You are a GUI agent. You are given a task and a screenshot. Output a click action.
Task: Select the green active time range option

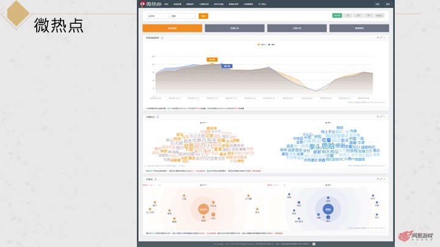pos(337,15)
